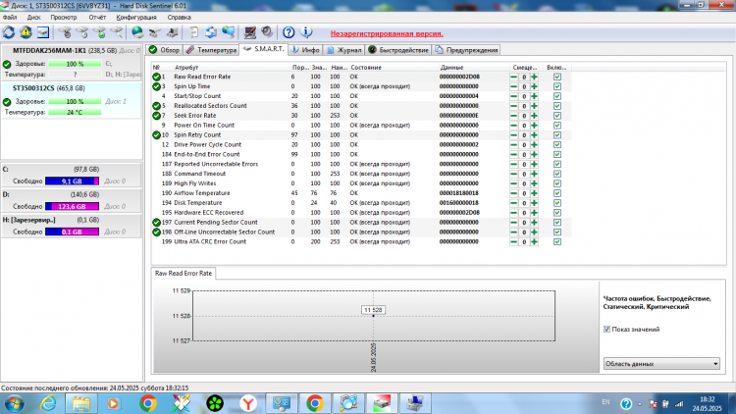Click the refresh arrows toolbar icon
736x414 pixels.
coord(9,32)
